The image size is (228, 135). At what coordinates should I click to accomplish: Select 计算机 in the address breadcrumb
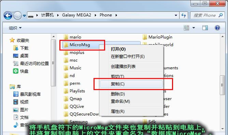pos(47,15)
